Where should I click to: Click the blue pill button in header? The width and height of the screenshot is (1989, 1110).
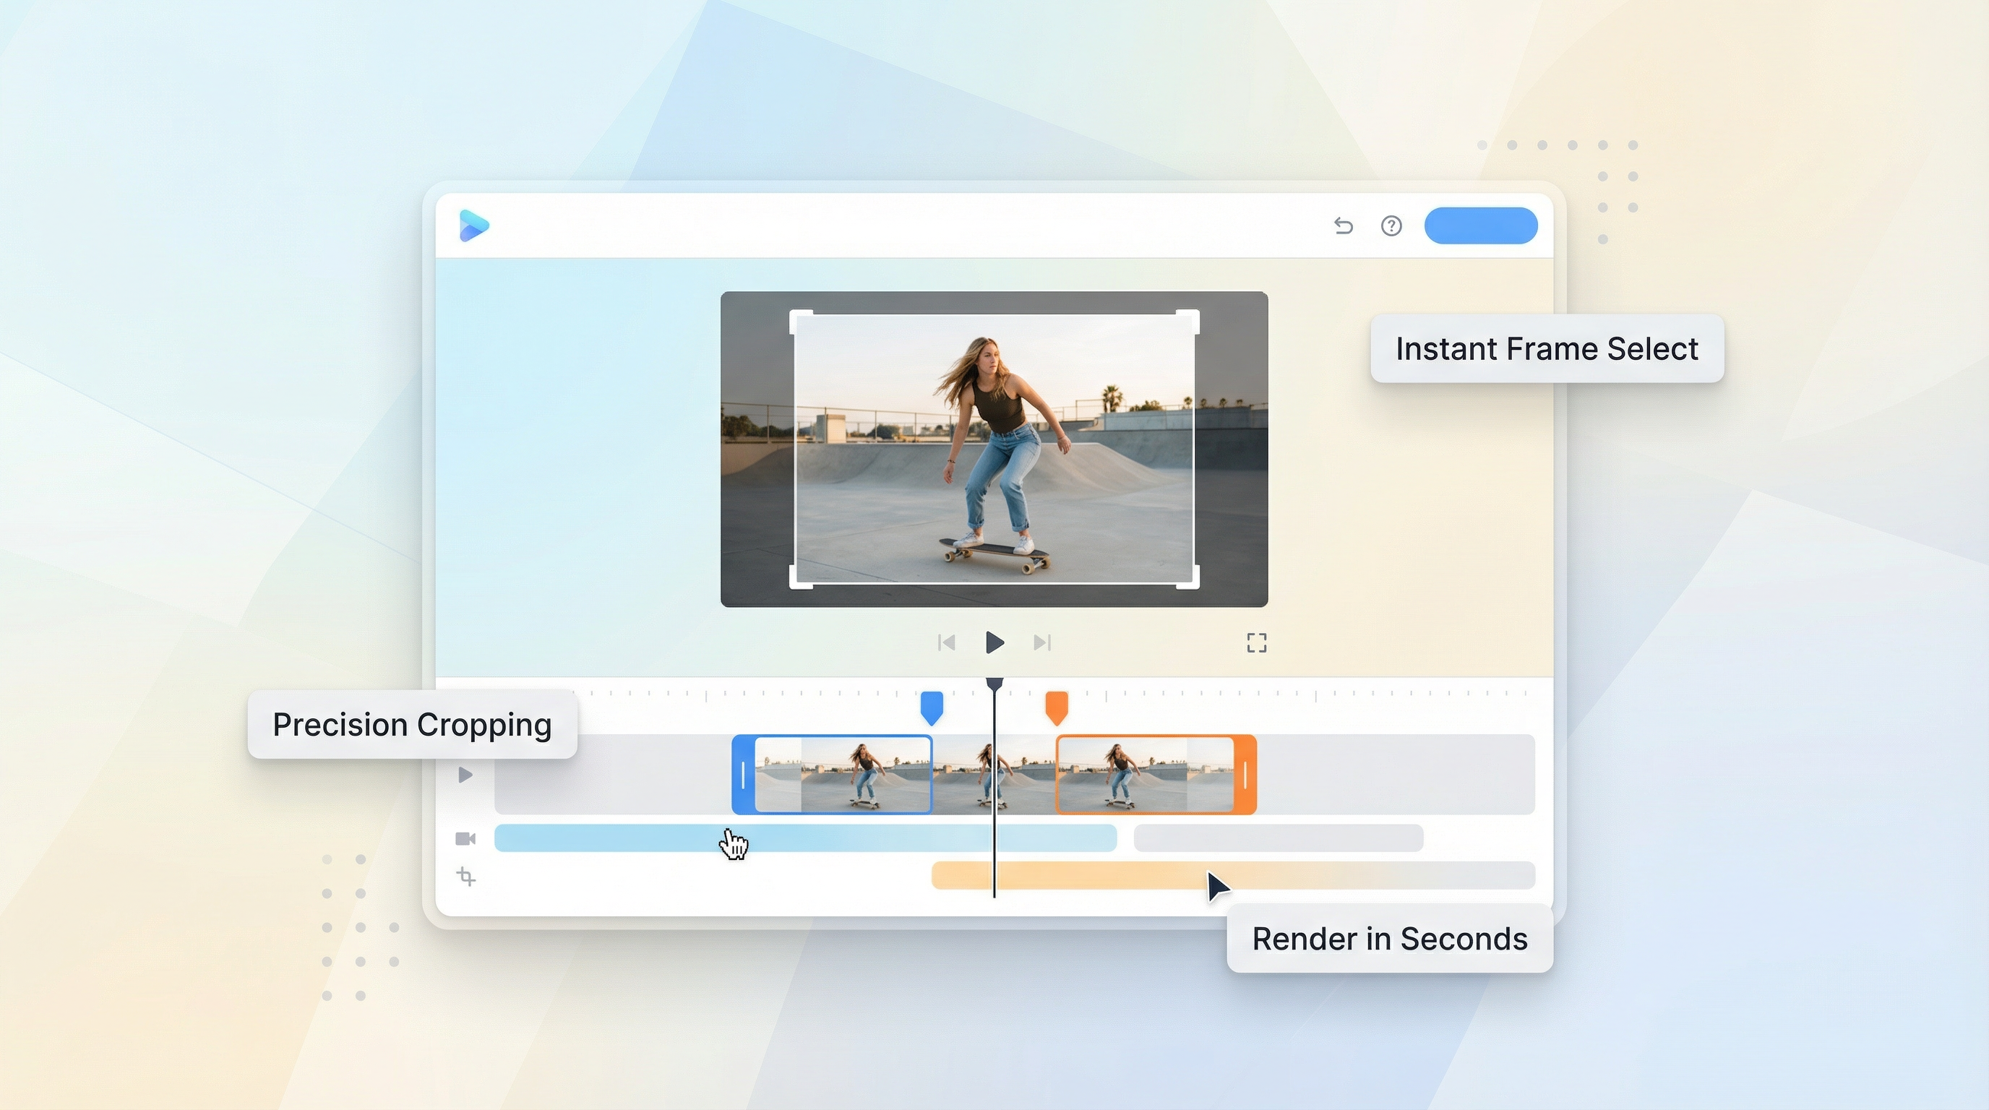coord(1480,225)
